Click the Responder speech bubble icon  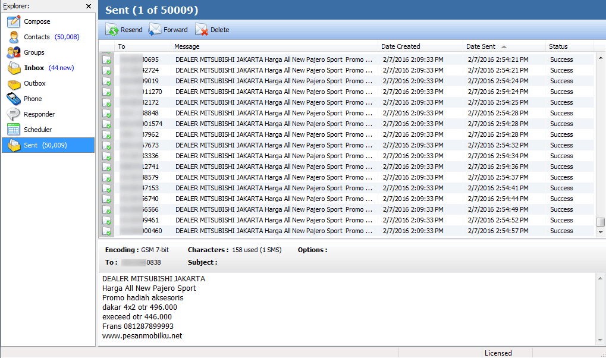[x=14, y=114]
